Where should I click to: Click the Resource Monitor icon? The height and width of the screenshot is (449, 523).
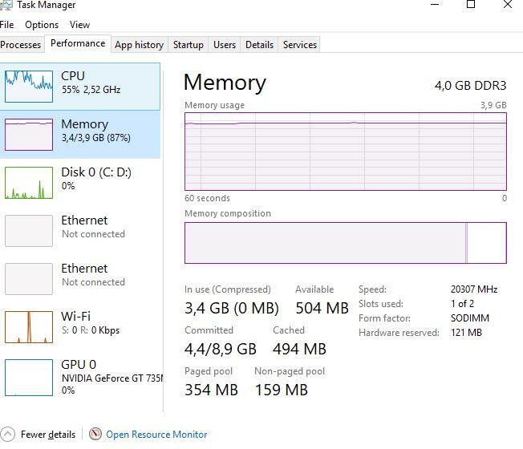coord(96,435)
